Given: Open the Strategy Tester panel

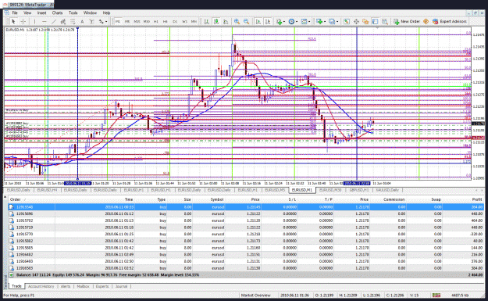Looking at the screenshot, I should tap(385, 22).
